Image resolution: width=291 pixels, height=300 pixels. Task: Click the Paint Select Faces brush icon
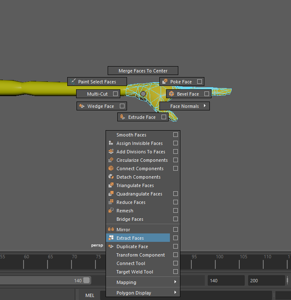coord(73,81)
